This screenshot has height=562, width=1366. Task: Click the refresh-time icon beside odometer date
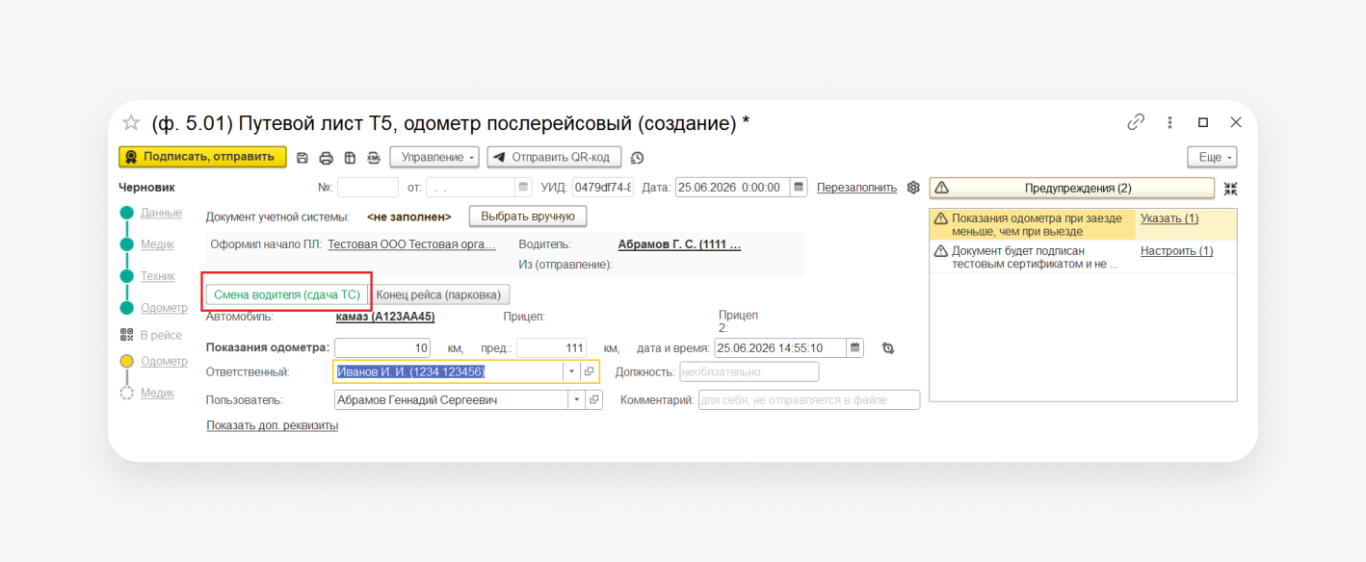[888, 348]
